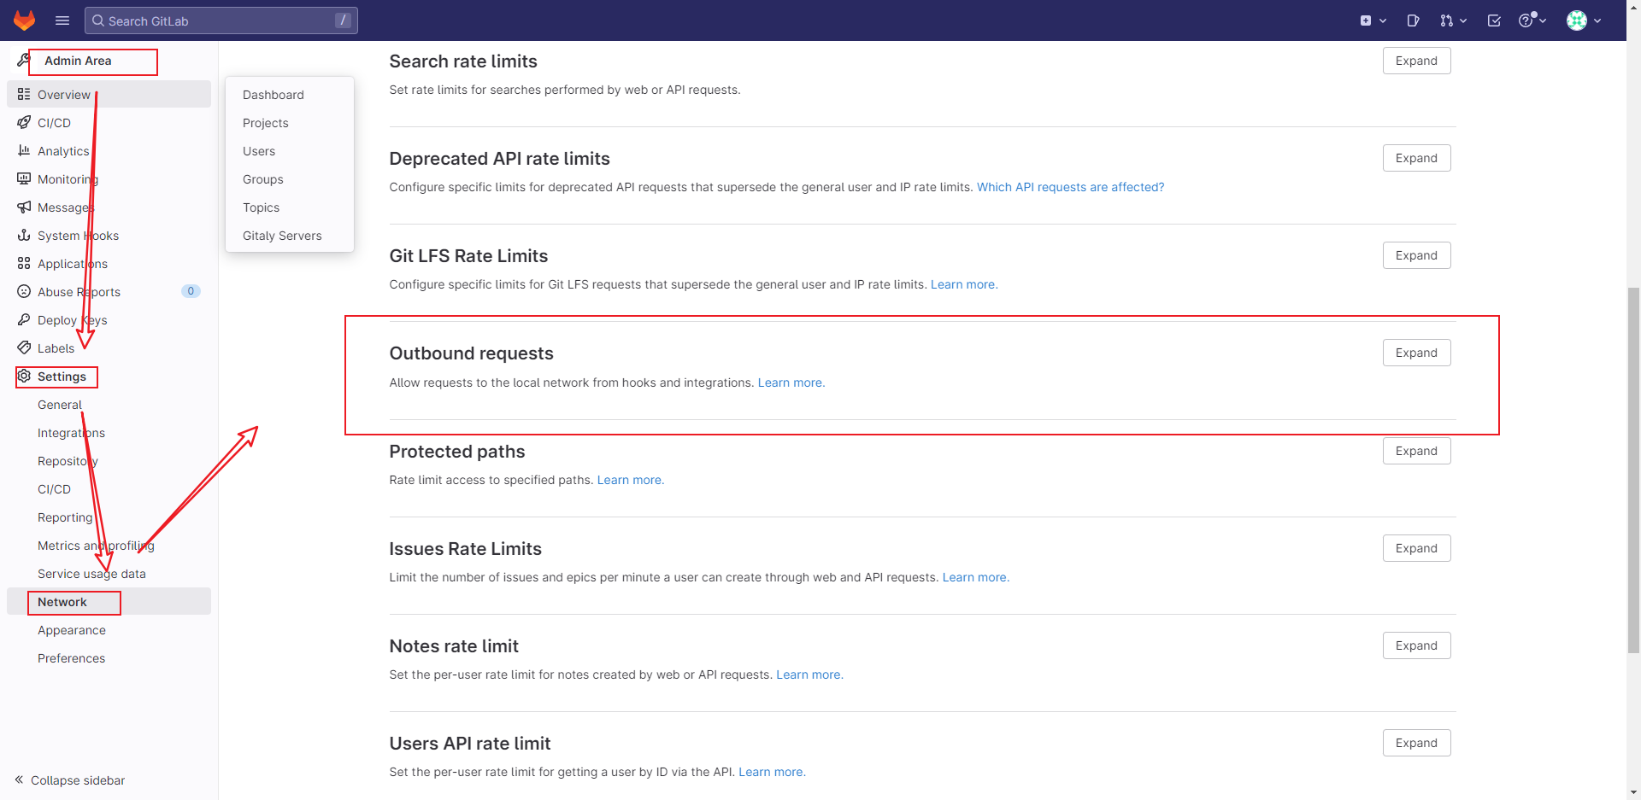1641x800 pixels.
Task: Expand the Git LFS Rate Limits section
Action: [1416, 255]
